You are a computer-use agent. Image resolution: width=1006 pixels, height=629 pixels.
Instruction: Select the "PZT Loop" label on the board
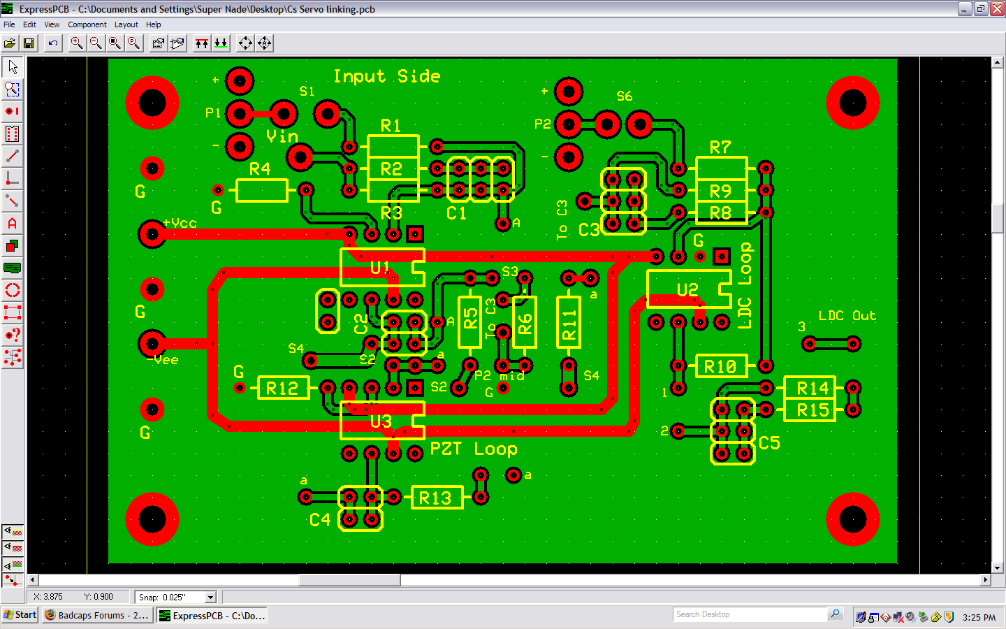click(474, 449)
